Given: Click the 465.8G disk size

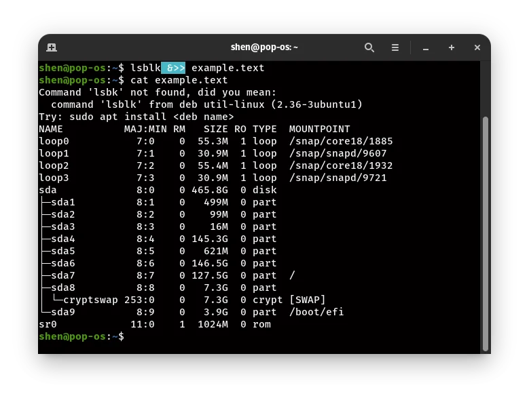Looking at the screenshot, I should (210, 190).
